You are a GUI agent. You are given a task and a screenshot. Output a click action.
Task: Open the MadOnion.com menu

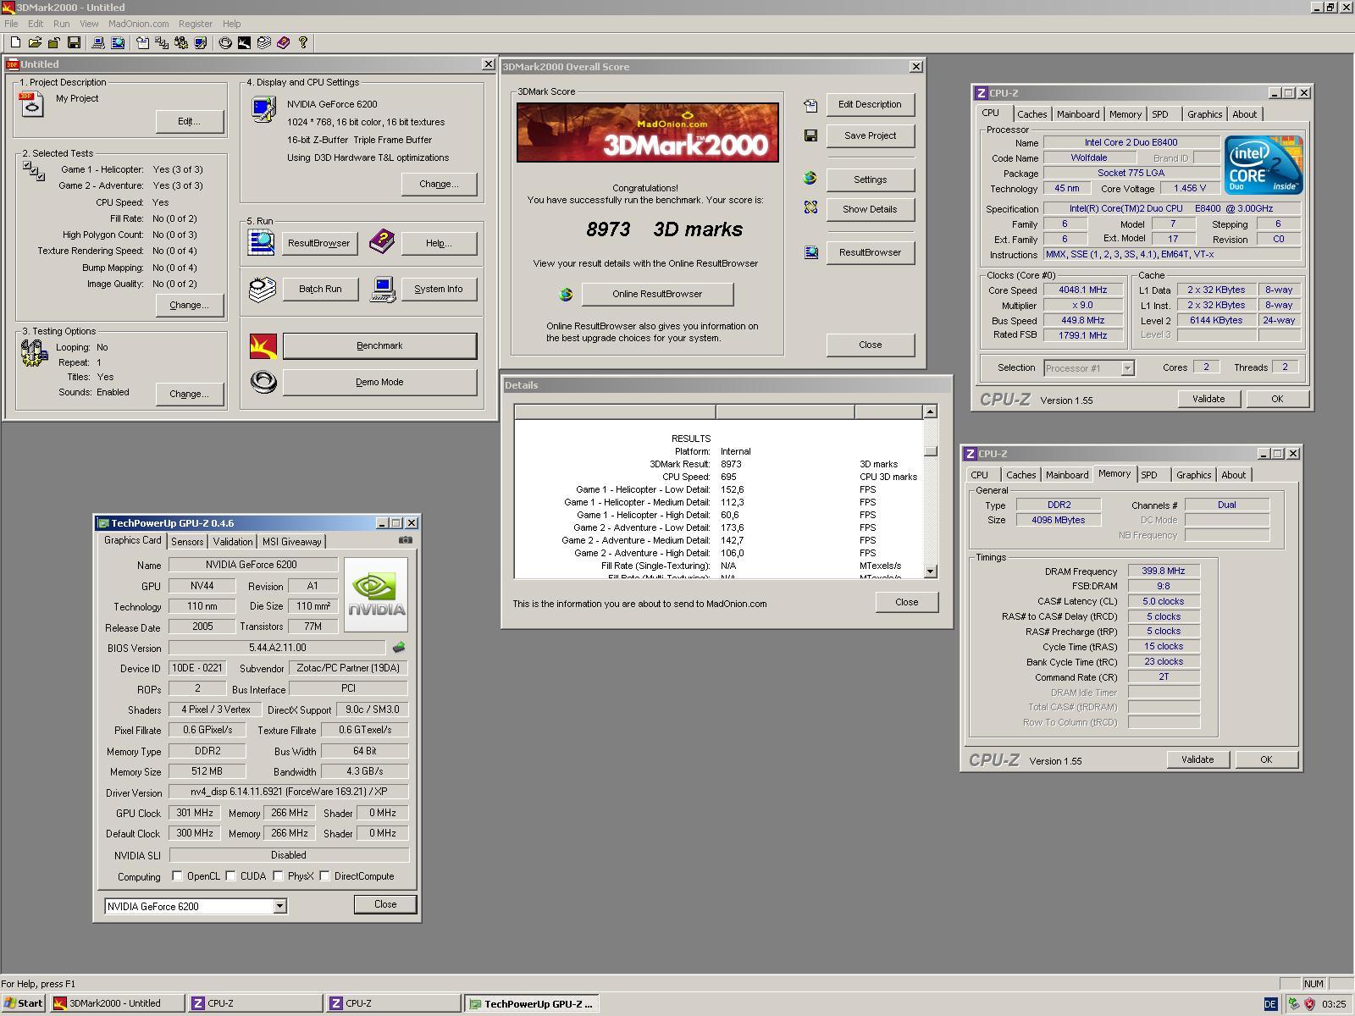click(138, 24)
